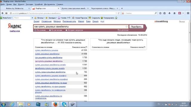This screenshot has width=191, height=107.
Task: Switch to Firefox in the taskbar
Action: click(x=56, y=104)
